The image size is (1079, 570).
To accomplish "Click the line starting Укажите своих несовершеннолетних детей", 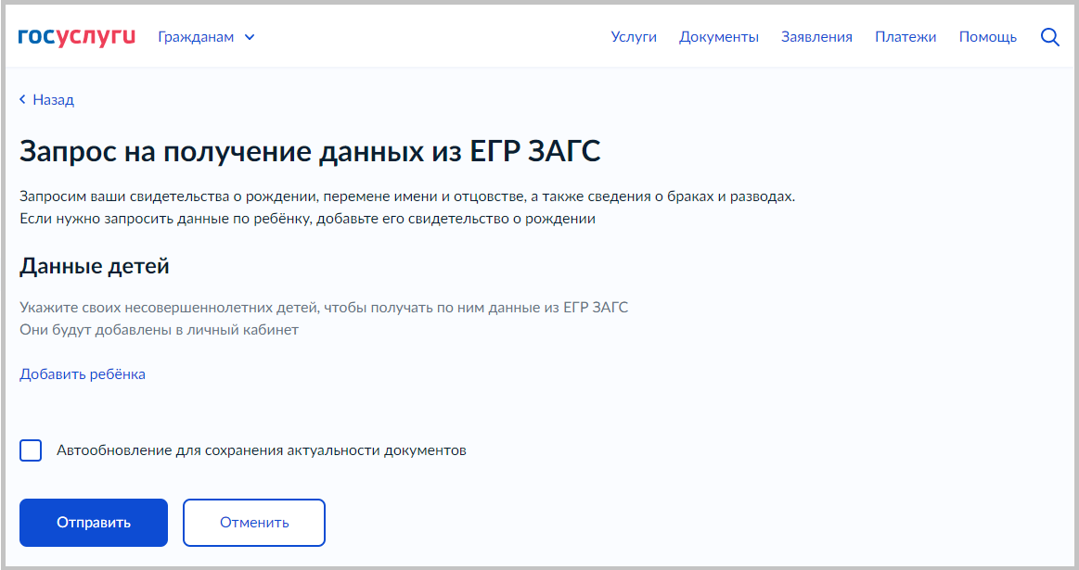I will pyautogui.click(x=324, y=308).
